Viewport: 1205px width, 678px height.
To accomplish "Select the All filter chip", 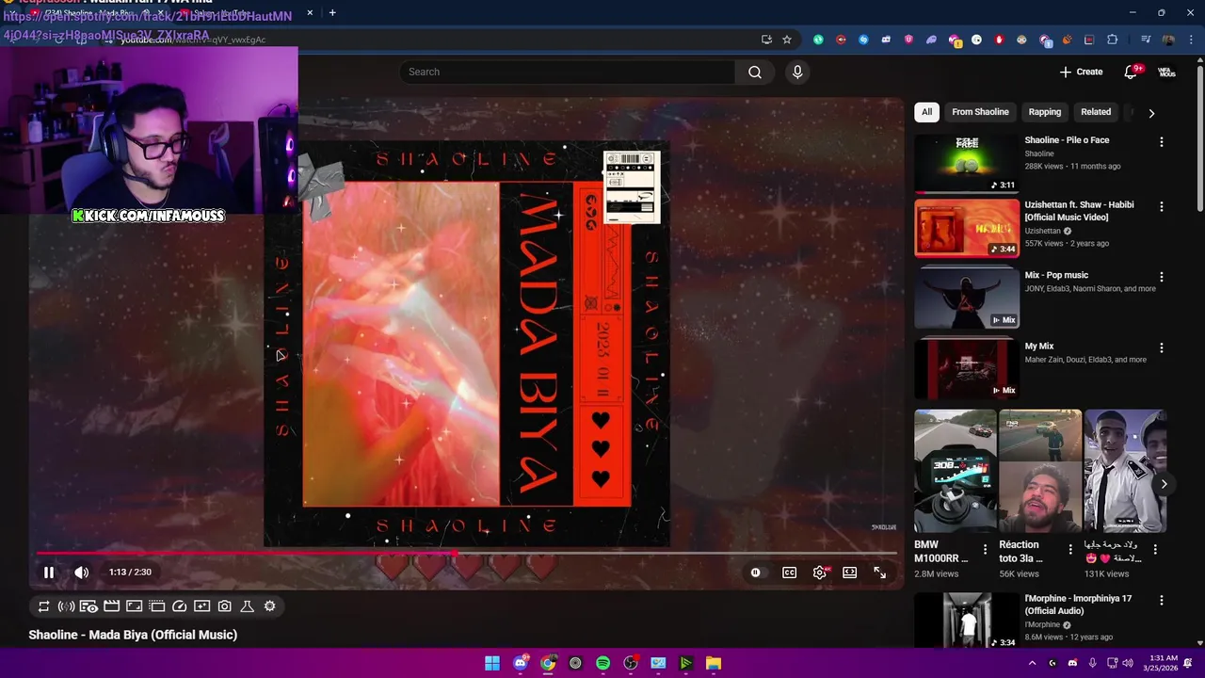I will (926, 112).
